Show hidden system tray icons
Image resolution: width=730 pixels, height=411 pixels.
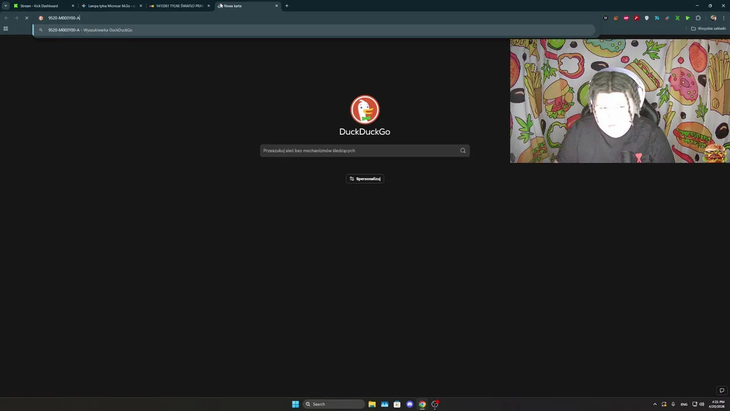[x=655, y=404]
